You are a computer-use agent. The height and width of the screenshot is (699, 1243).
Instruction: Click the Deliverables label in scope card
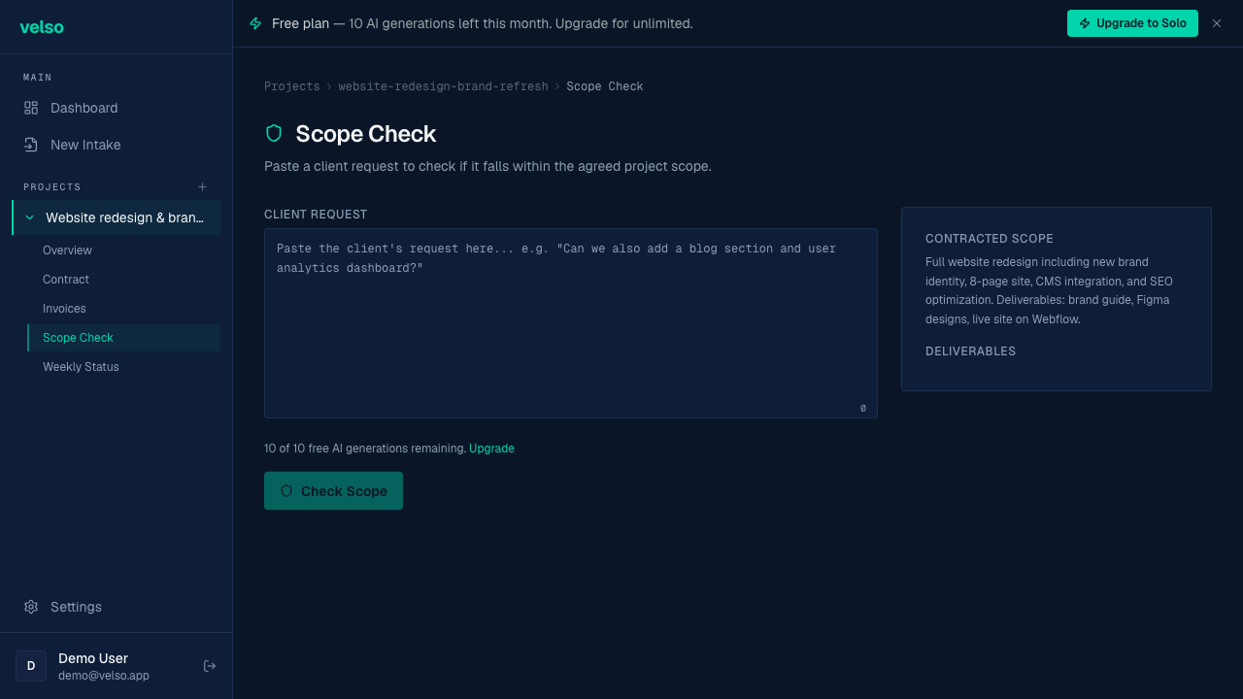click(x=970, y=351)
